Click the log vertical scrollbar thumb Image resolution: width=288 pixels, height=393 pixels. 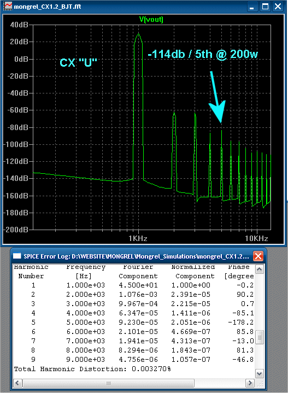click(259, 337)
